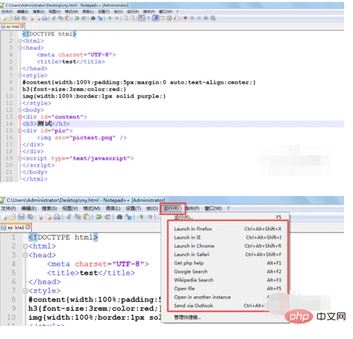Click line 16 img src="pictest.png" code
This screenshot has width=353, height=339.
(81, 137)
